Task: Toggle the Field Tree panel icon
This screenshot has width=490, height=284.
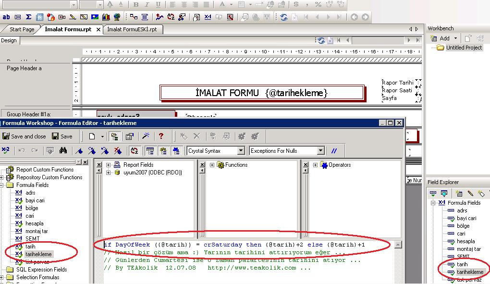Action: click(x=150, y=150)
